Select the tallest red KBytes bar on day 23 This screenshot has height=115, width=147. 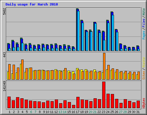pyautogui.click(x=104, y=95)
